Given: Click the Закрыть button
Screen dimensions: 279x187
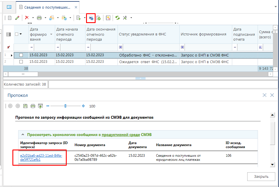Looking at the screenshot, I should pos(261,177).
